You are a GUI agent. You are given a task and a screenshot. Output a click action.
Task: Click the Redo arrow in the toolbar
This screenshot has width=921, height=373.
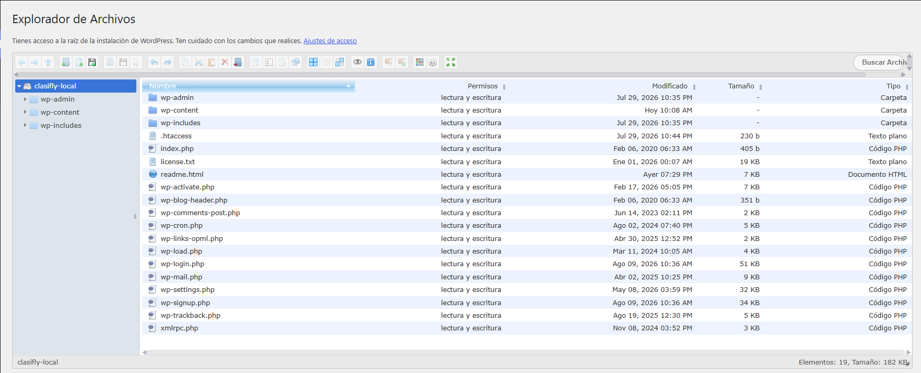tap(167, 62)
